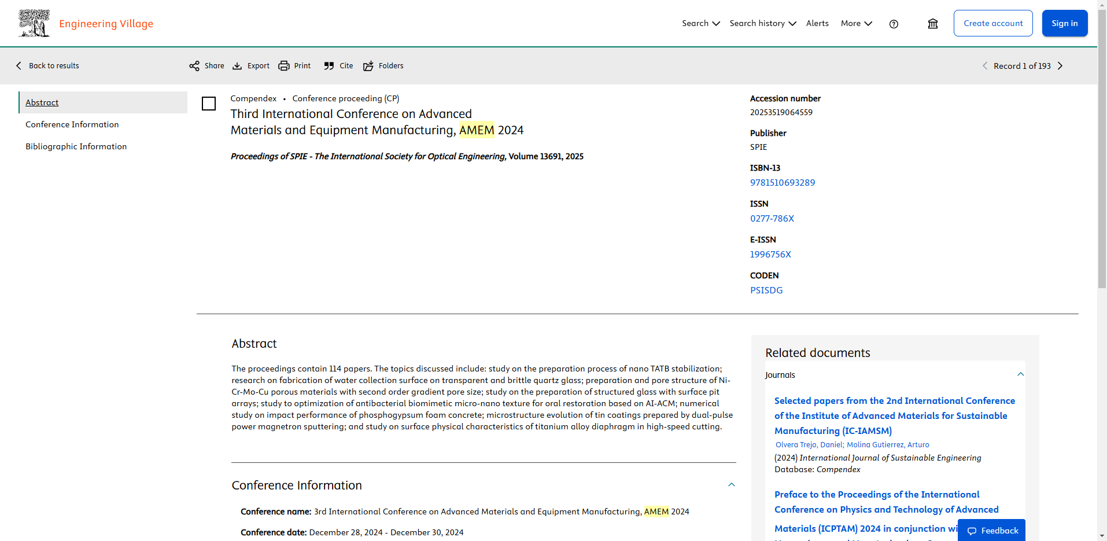Click the Conference name line
This screenshot has width=1107, height=541.
(465, 511)
